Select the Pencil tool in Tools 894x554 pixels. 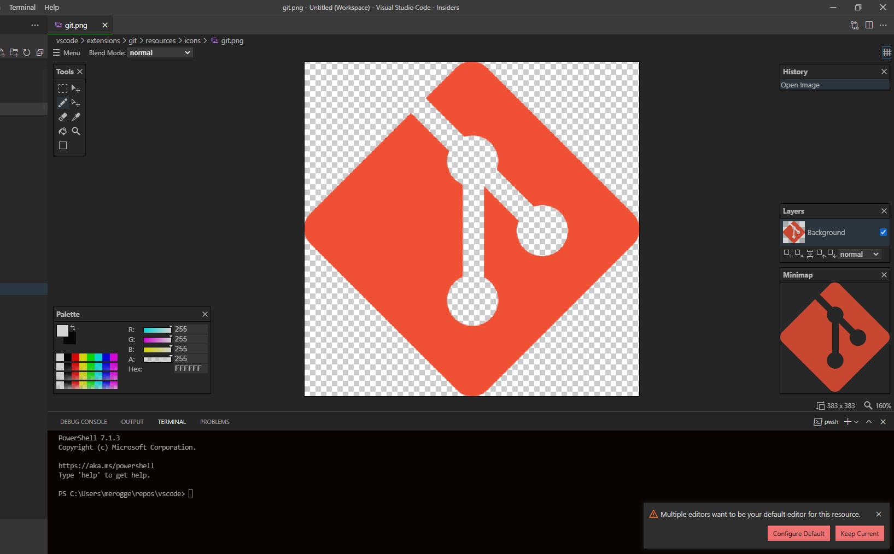coord(63,103)
